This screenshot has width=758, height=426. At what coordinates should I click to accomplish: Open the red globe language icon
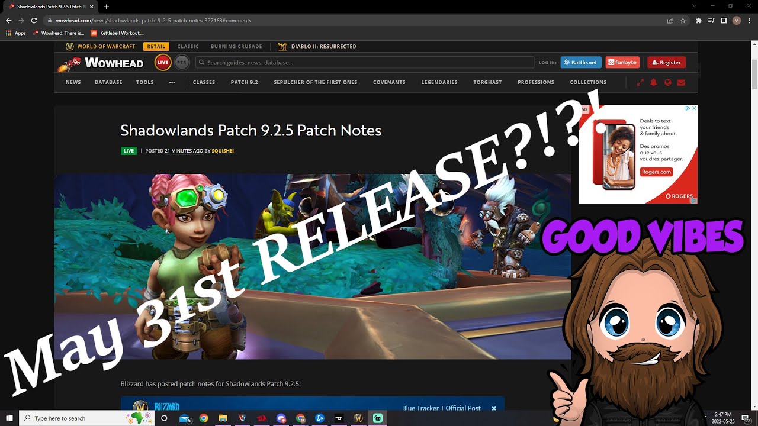pyautogui.click(x=668, y=82)
